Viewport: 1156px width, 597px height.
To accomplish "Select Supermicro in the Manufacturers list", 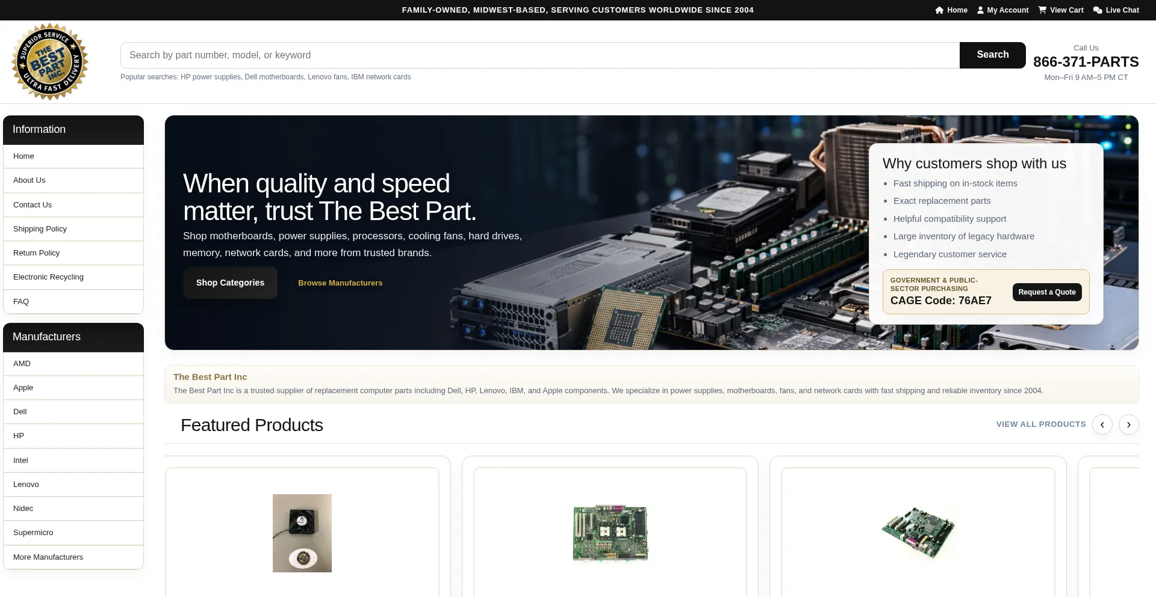I will click(73, 533).
